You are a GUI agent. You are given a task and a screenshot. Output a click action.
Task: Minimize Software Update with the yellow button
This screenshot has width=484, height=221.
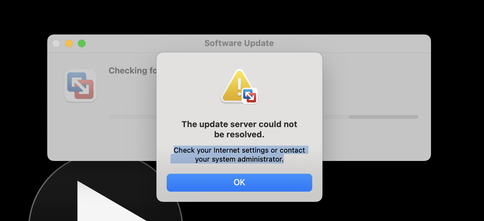click(x=69, y=43)
